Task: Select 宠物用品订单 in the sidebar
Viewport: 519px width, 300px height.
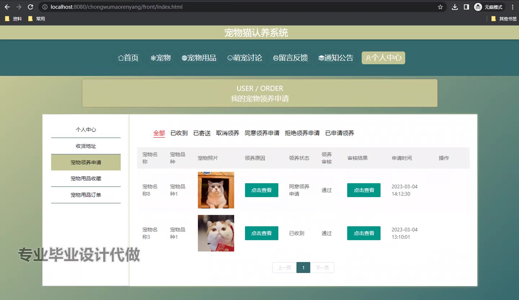Action: (x=86, y=195)
